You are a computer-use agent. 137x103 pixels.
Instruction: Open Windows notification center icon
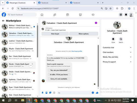(x=133, y=100)
